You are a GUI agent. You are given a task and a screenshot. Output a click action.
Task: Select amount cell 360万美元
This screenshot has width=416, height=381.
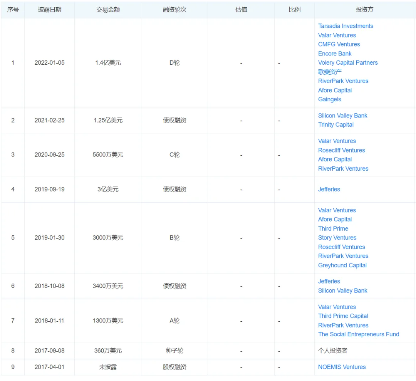tap(108, 351)
